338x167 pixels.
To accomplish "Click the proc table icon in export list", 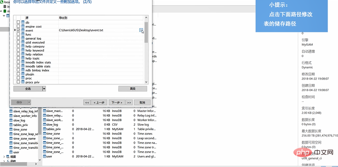I will pos(23,78).
